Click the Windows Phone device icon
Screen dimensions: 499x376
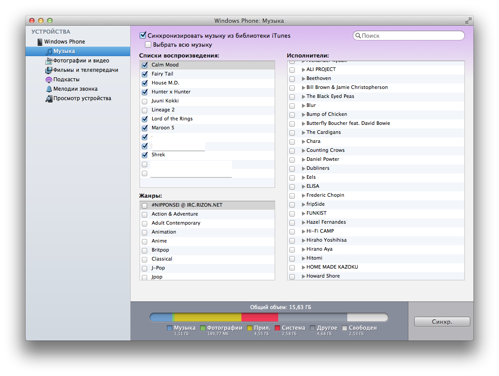40,42
